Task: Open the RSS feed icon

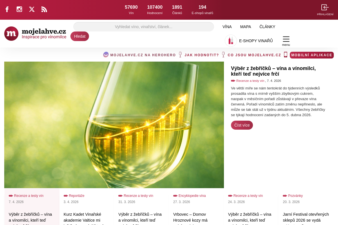Action: coord(44,9)
